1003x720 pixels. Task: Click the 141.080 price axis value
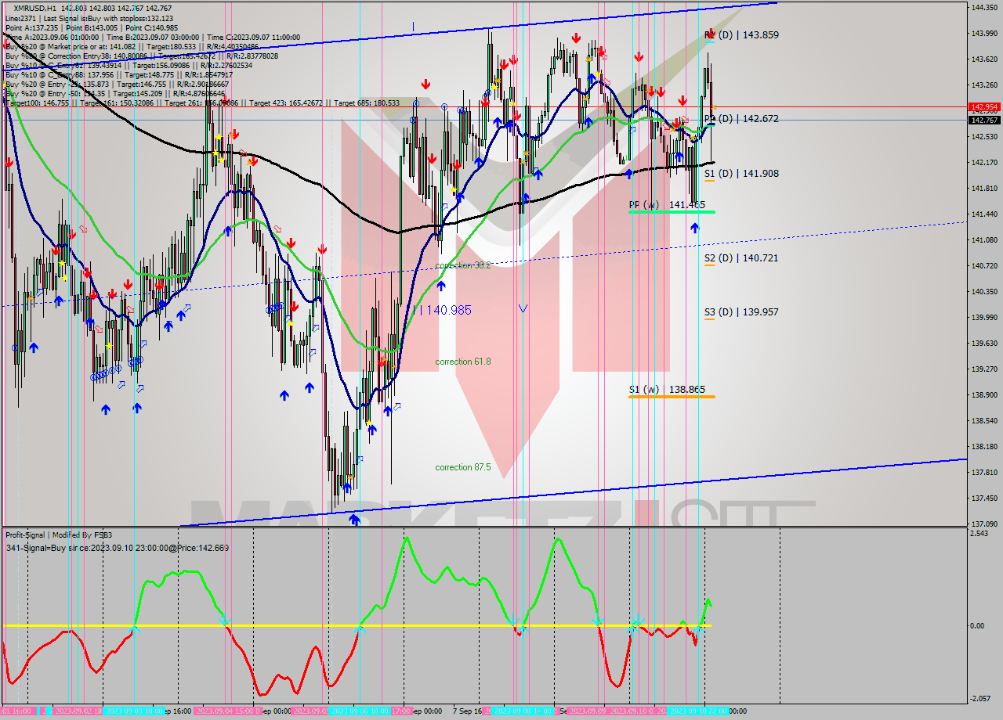(984, 239)
